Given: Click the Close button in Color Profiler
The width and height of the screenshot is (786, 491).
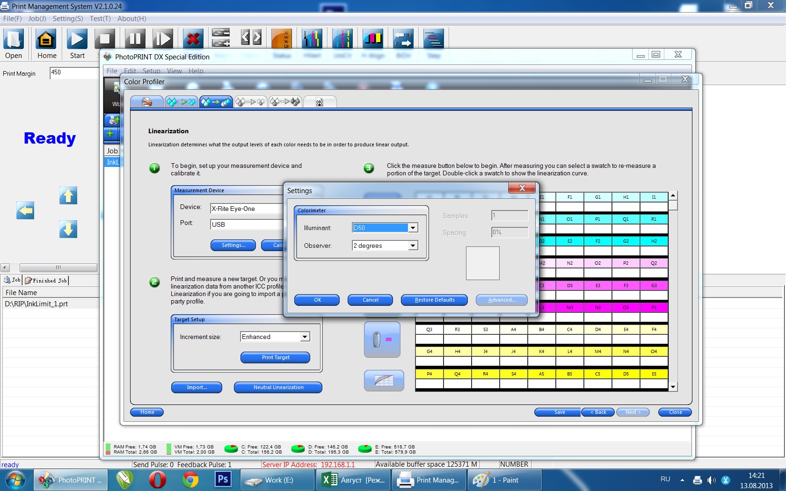Looking at the screenshot, I should (675, 412).
